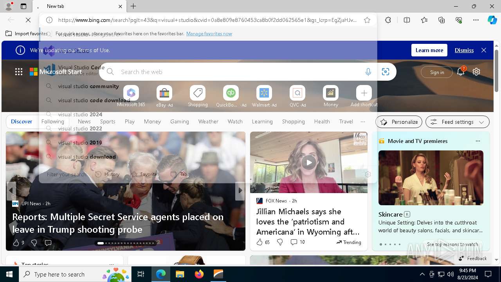The height and width of the screenshot is (282, 501).
Task: Open the Health feed tab
Action: tap(322, 121)
